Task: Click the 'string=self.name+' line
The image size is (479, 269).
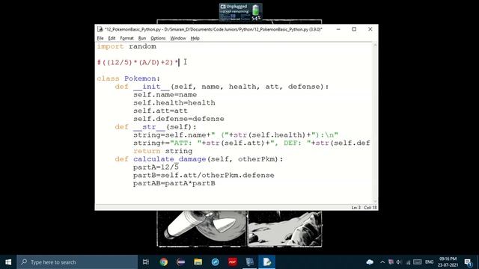Action: [x=236, y=135]
